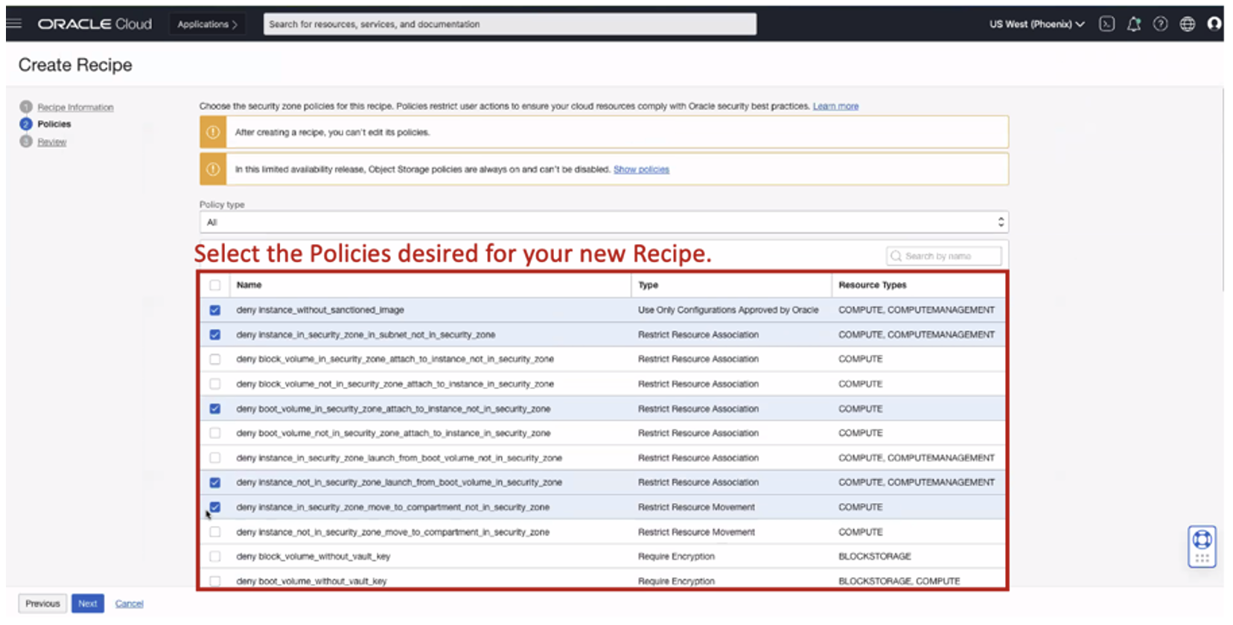Expand the Applications menu in header
This screenshot has width=1233, height=625.
[x=207, y=24]
